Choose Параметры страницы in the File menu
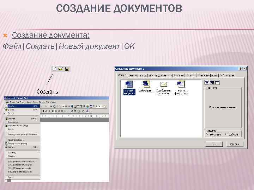The image size is (254, 190). [x=23, y=140]
